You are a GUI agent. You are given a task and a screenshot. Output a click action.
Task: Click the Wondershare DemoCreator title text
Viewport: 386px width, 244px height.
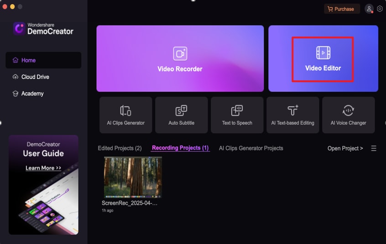coord(50,29)
